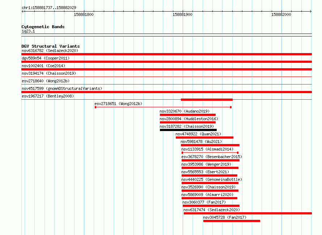Click the red bar under nsv4748922

point(204,138)
